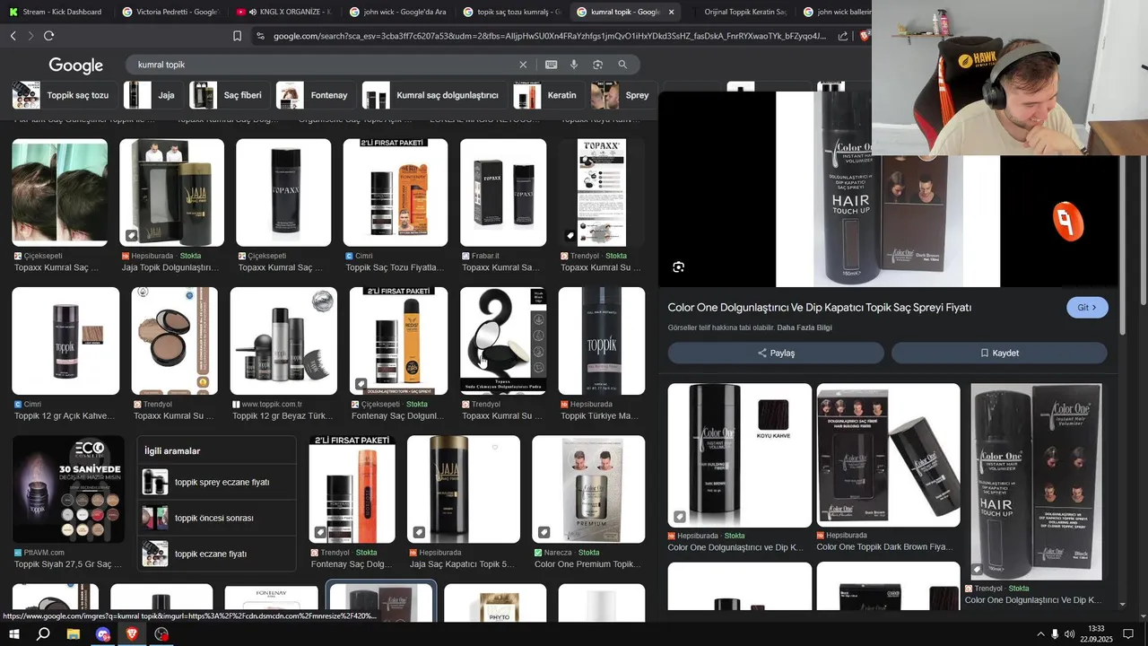Viewport: 1148px width, 646px height.
Task: Open the notification center icon
Action: point(1128,634)
